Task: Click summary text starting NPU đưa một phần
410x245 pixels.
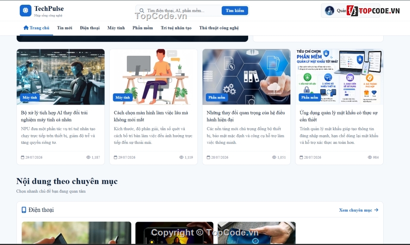Action: [58, 136]
